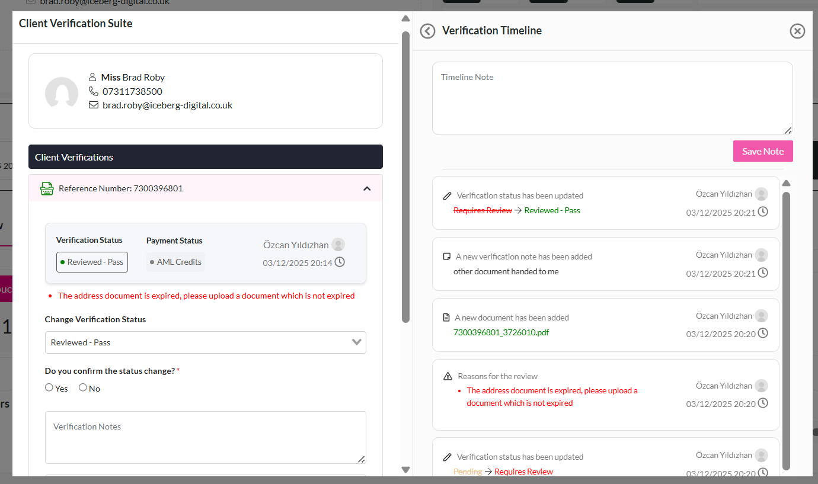Click the clock icon next to 03/12/2025 20:14
Viewport: 818px width, 484px height.
[x=340, y=262]
